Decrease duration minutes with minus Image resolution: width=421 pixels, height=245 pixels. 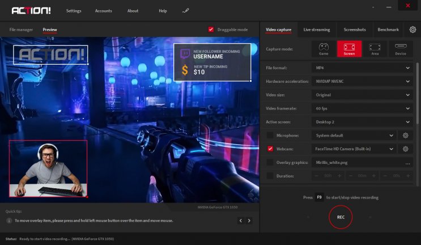pyautogui.click(x=351, y=176)
